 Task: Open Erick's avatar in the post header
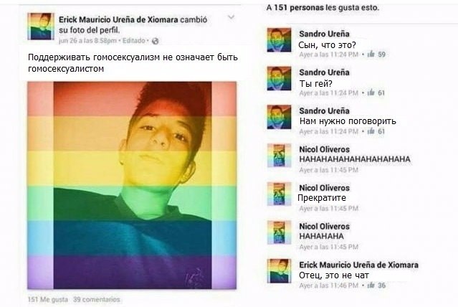(x=41, y=27)
